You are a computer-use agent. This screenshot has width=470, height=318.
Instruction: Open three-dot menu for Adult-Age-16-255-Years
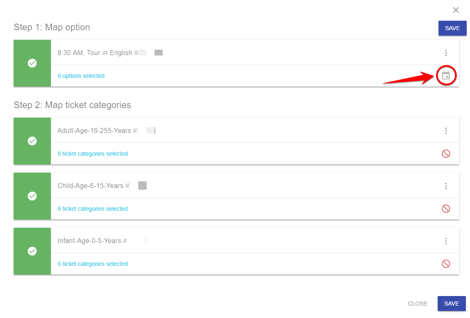pos(446,131)
